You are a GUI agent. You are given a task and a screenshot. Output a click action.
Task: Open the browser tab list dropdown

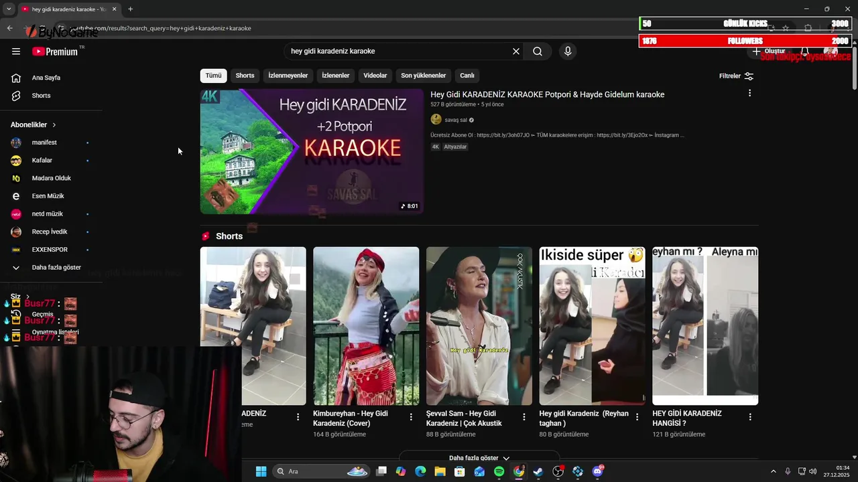9,9
